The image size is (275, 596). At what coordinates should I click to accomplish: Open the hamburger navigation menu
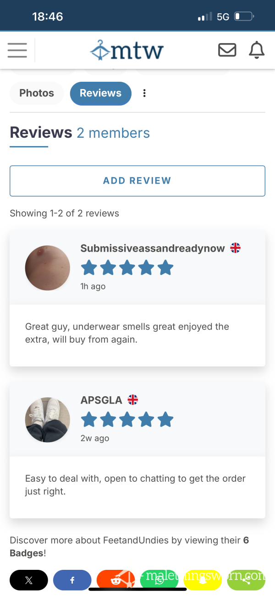tap(17, 50)
